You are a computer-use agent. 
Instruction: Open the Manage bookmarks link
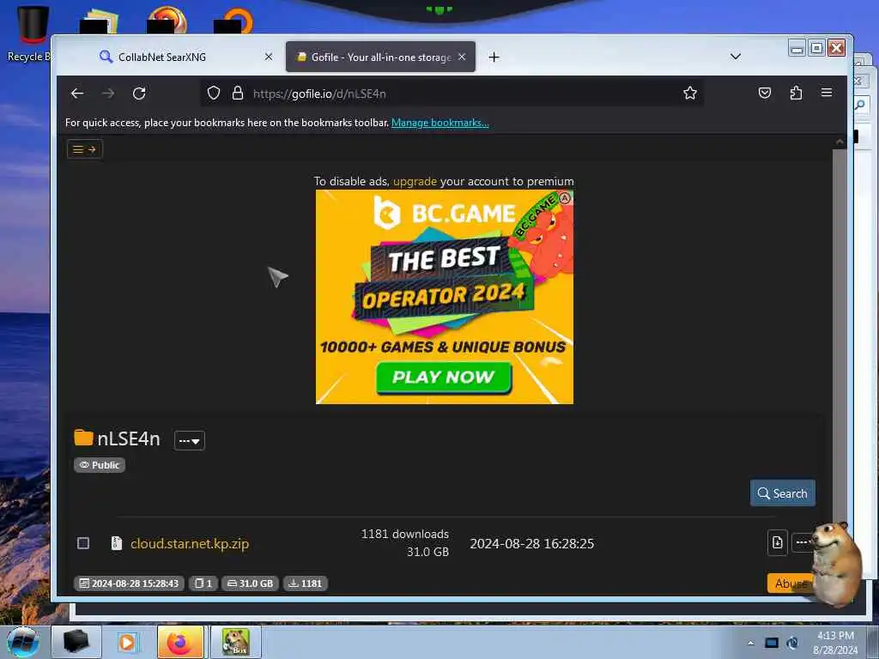tap(440, 123)
